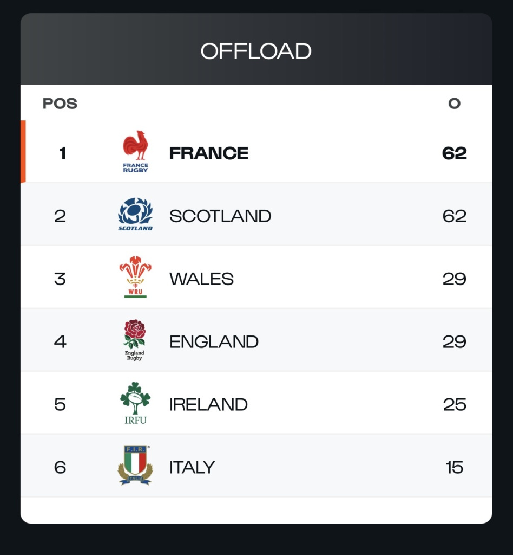Sort by the O column header

pos(454,104)
